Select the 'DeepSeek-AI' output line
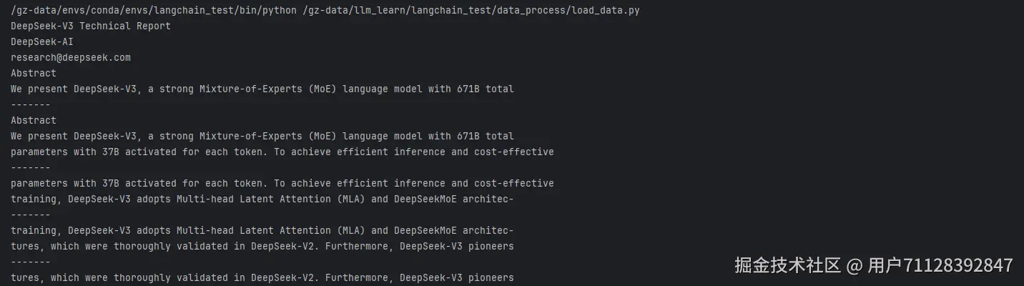This screenshot has height=286, width=1024. click(42, 42)
